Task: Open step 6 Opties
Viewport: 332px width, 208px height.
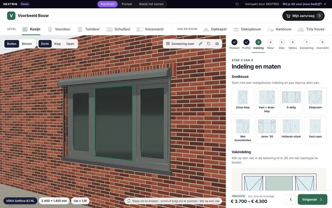Action: pos(293,44)
